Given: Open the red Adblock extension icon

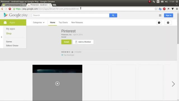Looking at the screenshot, I should pyautogui.click(x=164, y=9).
